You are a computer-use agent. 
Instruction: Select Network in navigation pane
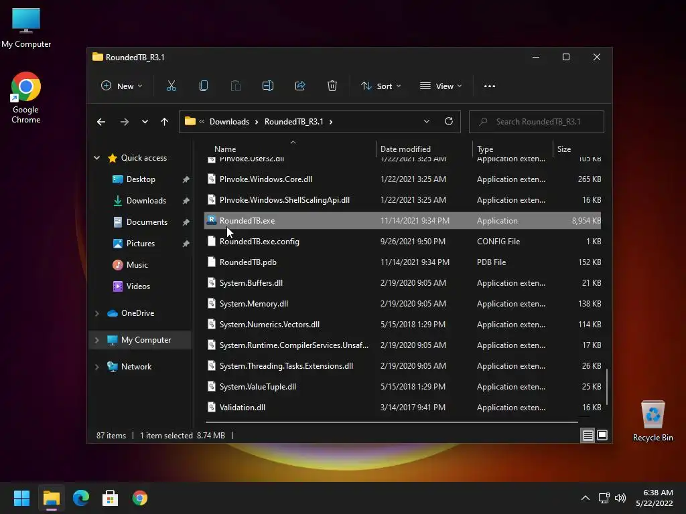[x=136, y=367]
